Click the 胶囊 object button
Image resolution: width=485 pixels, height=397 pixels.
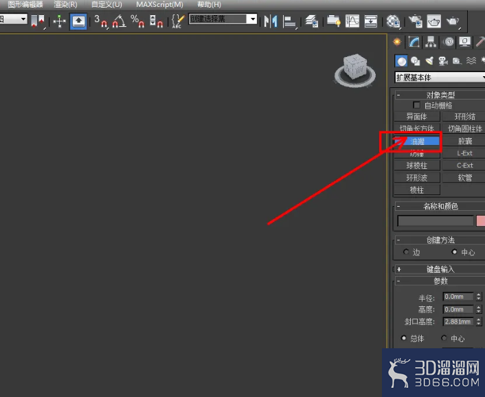(464, 141)
